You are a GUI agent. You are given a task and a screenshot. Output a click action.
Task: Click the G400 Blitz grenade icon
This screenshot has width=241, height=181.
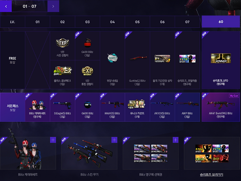pos(87,43)
